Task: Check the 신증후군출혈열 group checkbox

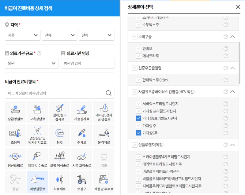Action: (134, 68)
